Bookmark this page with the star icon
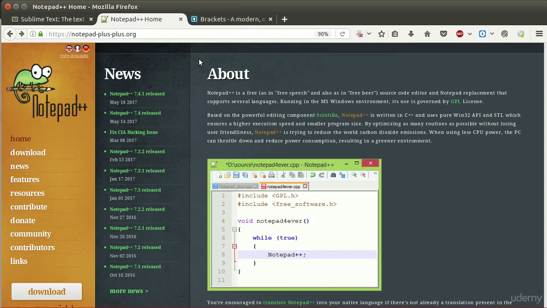547x308 pixels. click(x=382, y=34)
